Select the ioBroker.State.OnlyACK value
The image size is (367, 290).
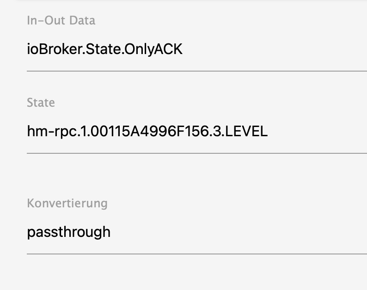click(x=104, y=49)
